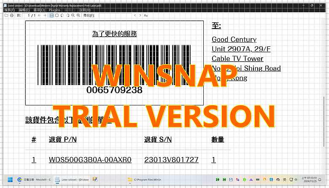Image resolution: width=329 pixels, height=188 pixels.
Task: Click the Open file folder icon in toolbar
Action: [6, 15]
